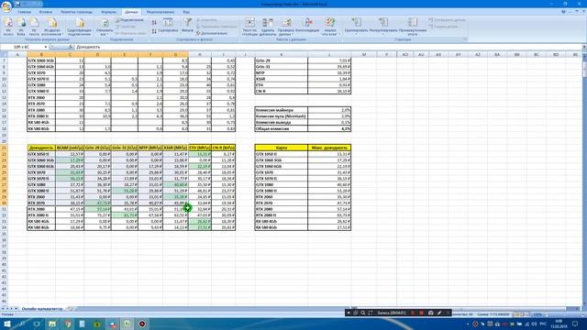The height and width of the screenshot is (330, 587).
Task: Click row 21 header
Action: 4,148
